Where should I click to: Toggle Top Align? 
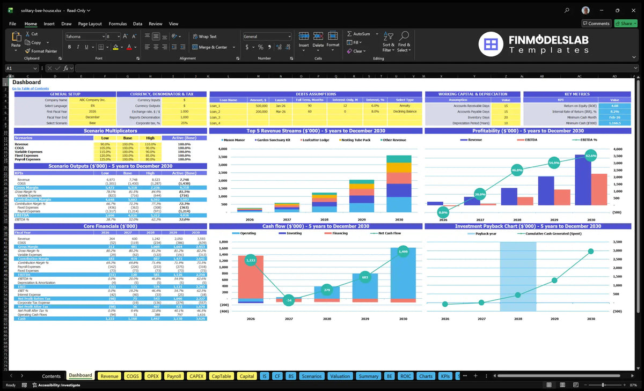tap(147, 36)
